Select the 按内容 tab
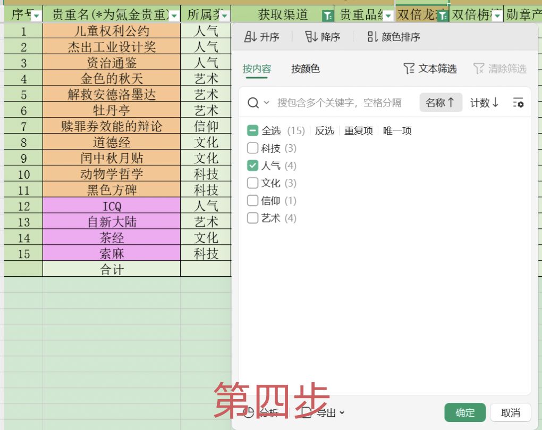Viewport: 542px width, 430px height. click(x=257, y=69)
